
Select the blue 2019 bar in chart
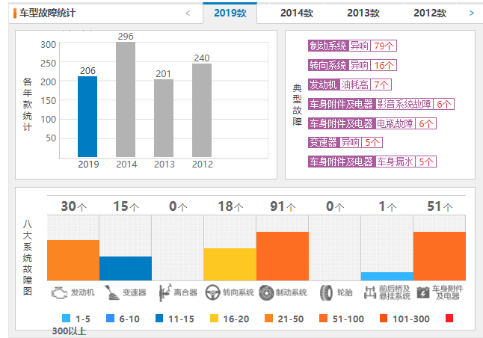pos(87,117)
